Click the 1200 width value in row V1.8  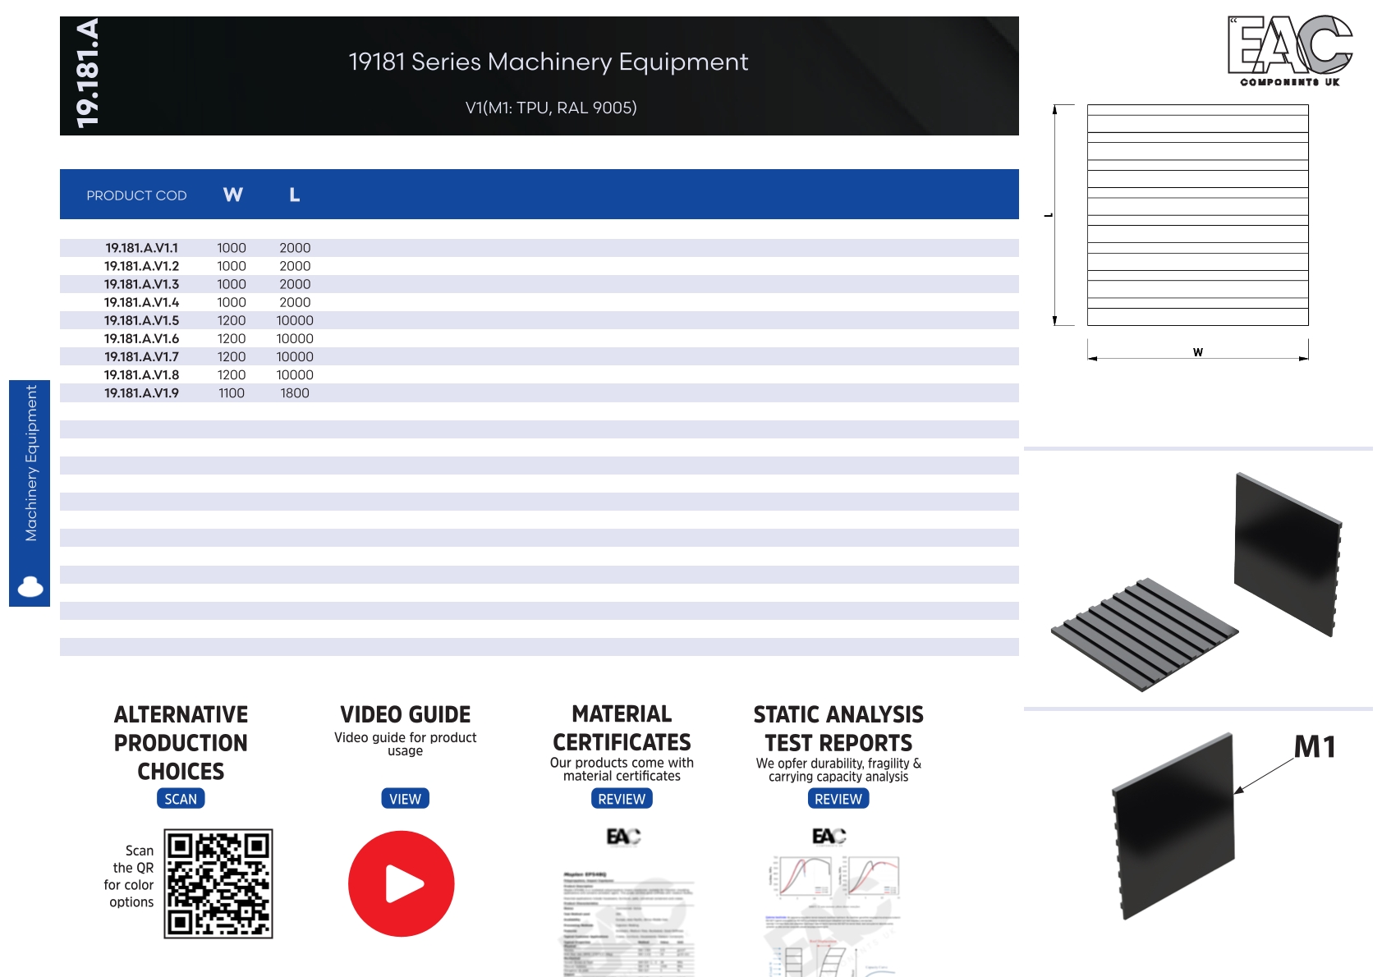tap(232, 374)
